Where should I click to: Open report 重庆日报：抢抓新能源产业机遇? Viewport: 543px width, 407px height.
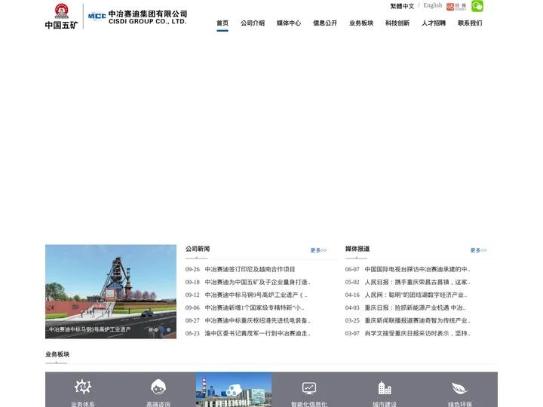click(416, 308)
